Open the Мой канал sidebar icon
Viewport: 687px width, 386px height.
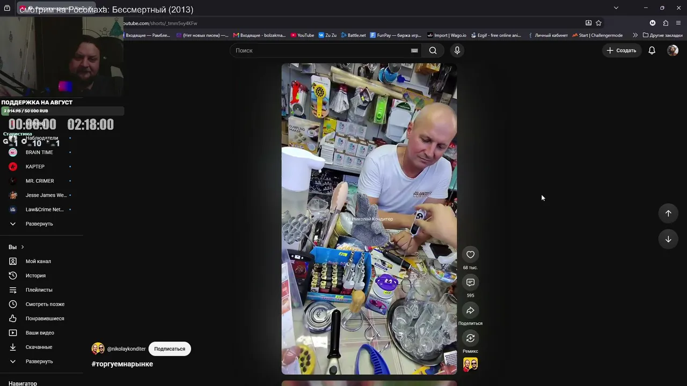(x=13, y=262)
